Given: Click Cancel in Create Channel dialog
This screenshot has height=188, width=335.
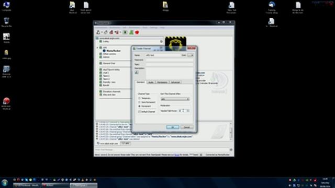Looking at the screenshot, I should [x=187, y=127].
